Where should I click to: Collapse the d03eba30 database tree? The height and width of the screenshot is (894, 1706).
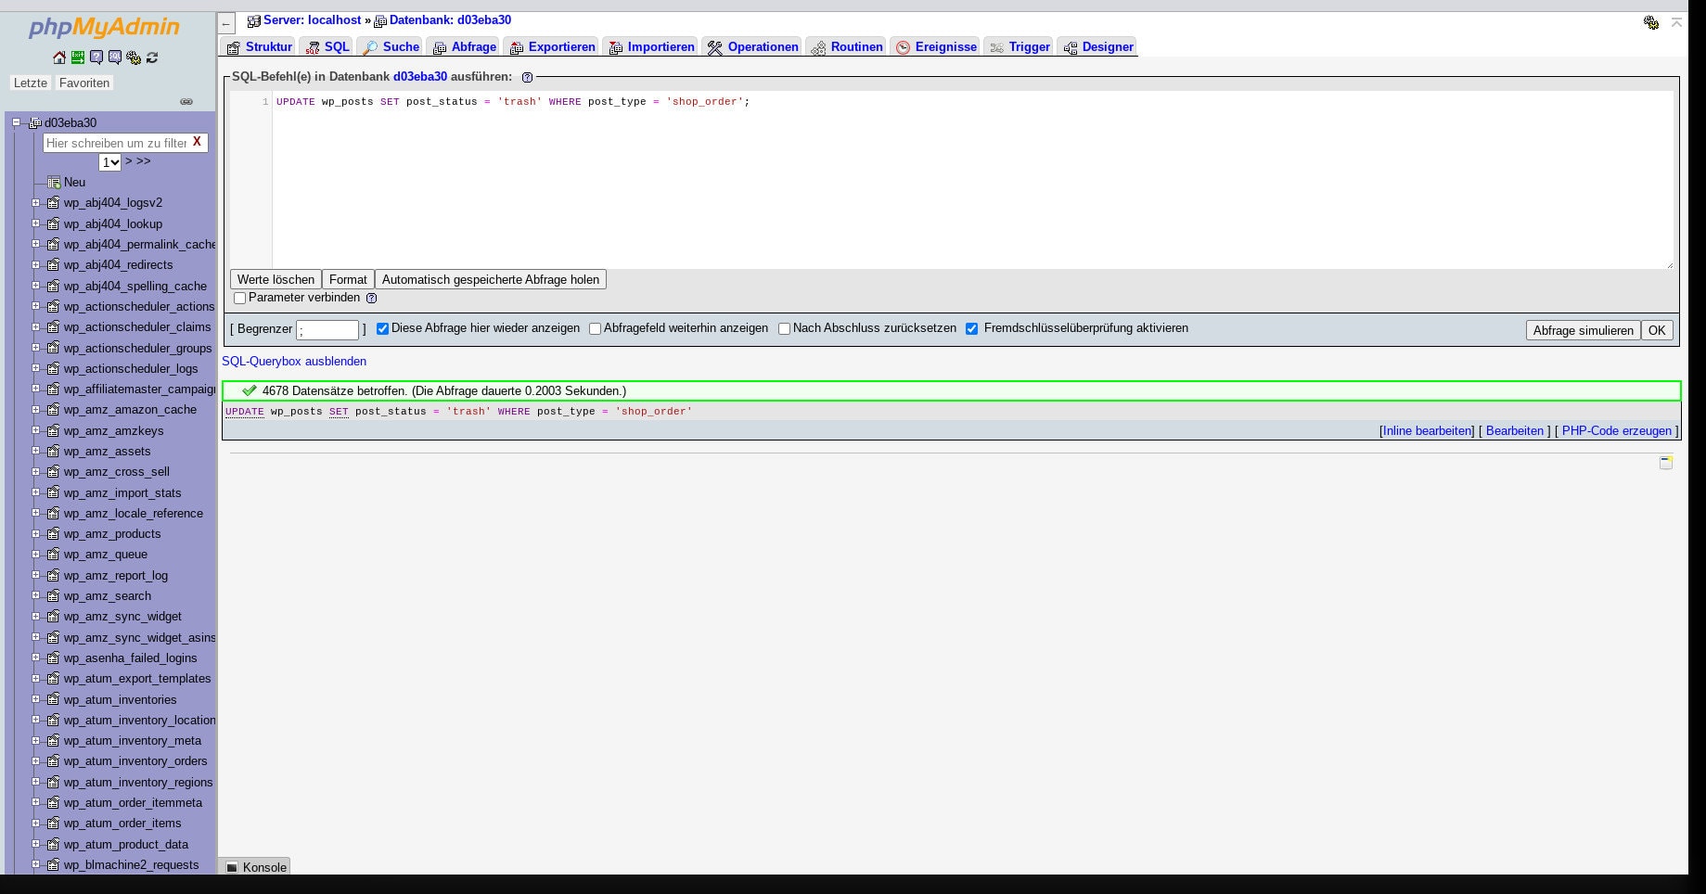16,122
